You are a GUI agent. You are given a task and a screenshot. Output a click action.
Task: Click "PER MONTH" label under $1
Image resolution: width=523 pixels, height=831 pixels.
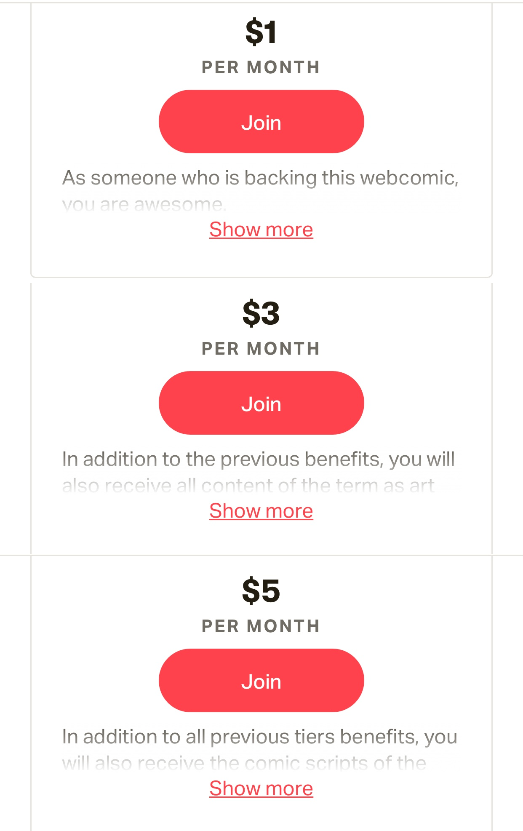coord(261,67)
